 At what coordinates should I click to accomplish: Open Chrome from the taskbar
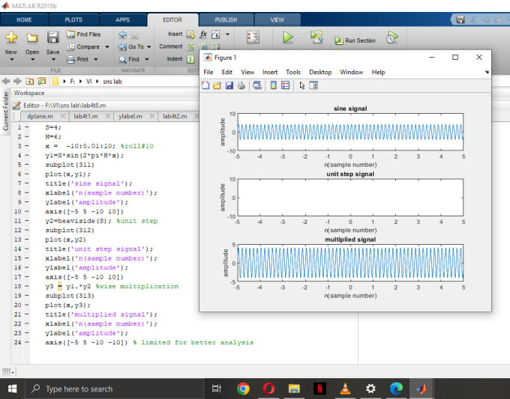[x=243, y=389]
